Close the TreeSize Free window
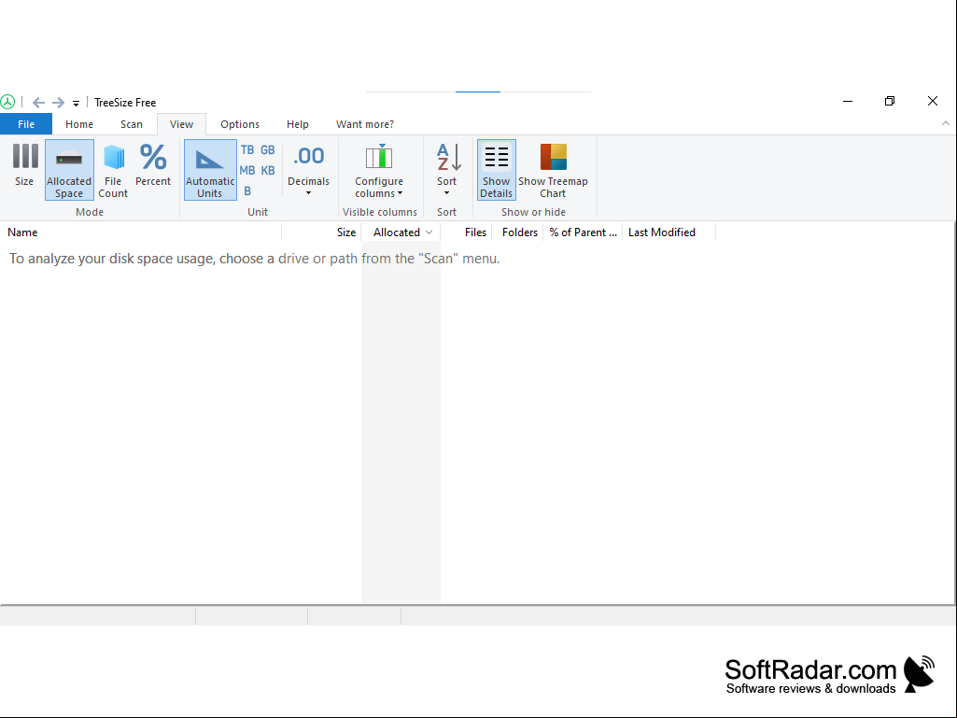Screen dimensions: 957x718 click(933, 102)
